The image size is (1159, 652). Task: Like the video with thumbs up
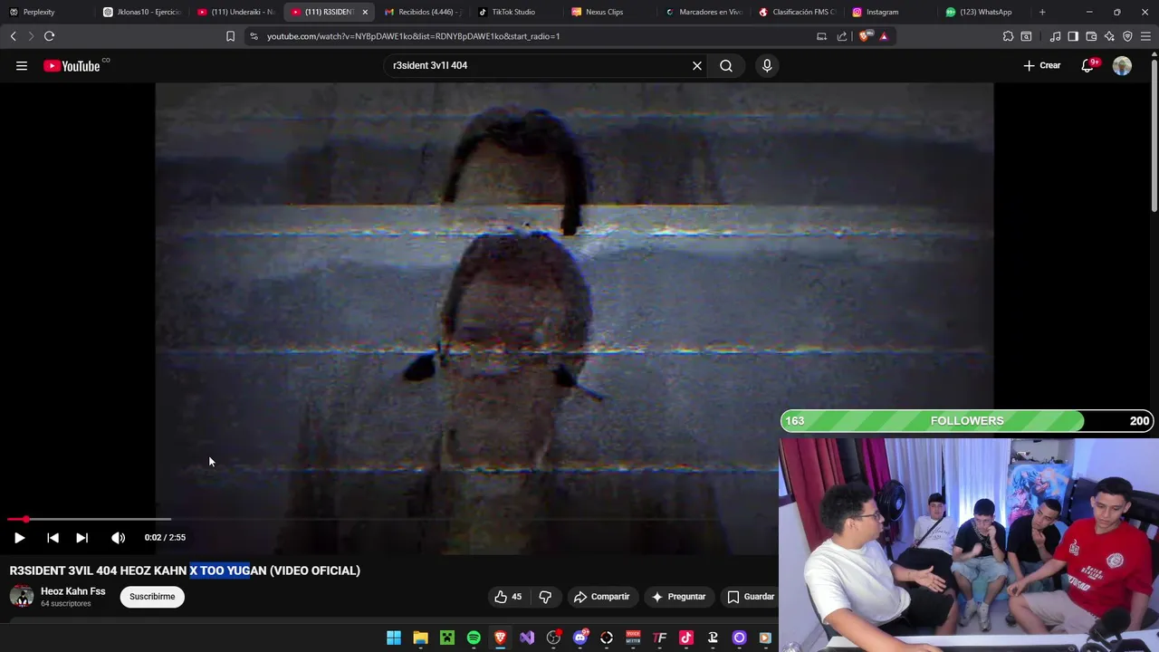[x=508, y=597]
